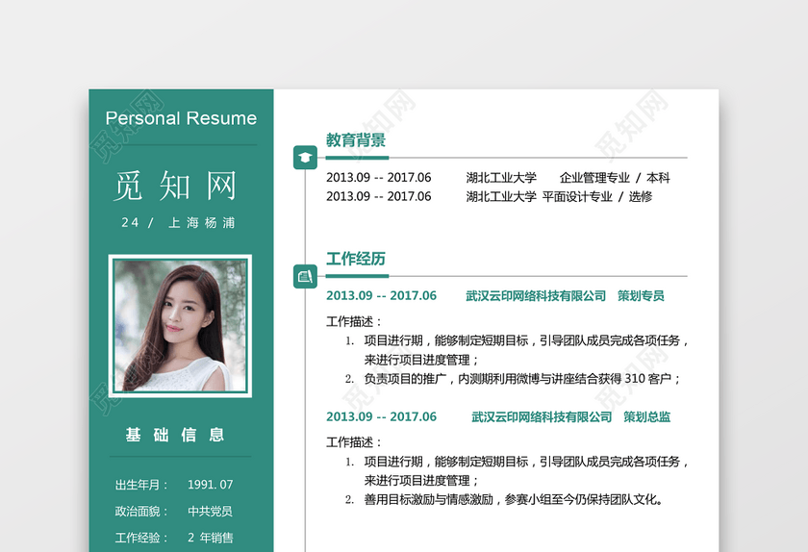Click the '教育背景' section heading

point(356,139)
